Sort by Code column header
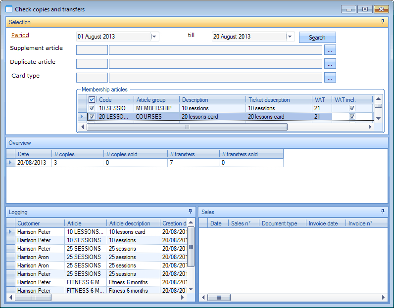This screenshot has width=394, height=308. click(x=115, y=100)
